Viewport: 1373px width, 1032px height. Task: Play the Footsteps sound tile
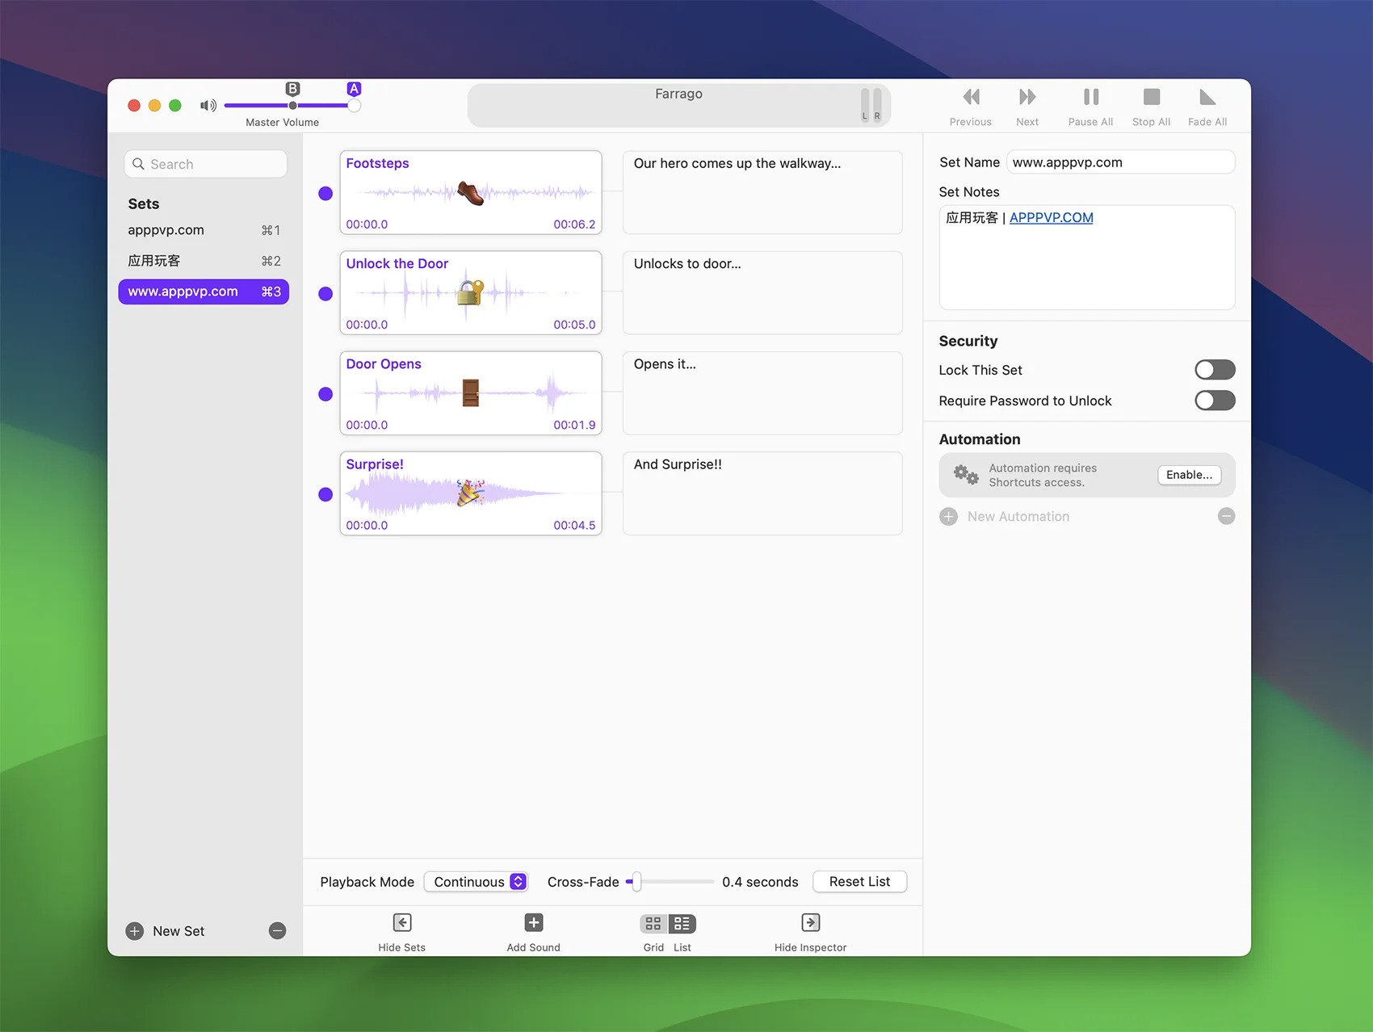pyautogui.click(x=471, y=193)
